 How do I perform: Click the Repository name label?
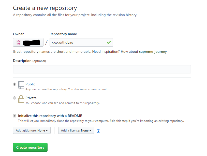63,34
